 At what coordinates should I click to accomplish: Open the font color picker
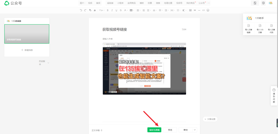tap(126, 10)
